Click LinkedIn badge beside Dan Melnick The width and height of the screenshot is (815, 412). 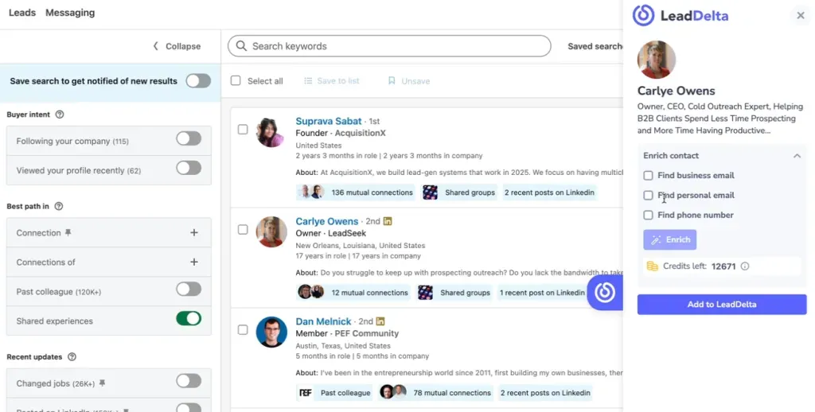(x=380, y=321)
